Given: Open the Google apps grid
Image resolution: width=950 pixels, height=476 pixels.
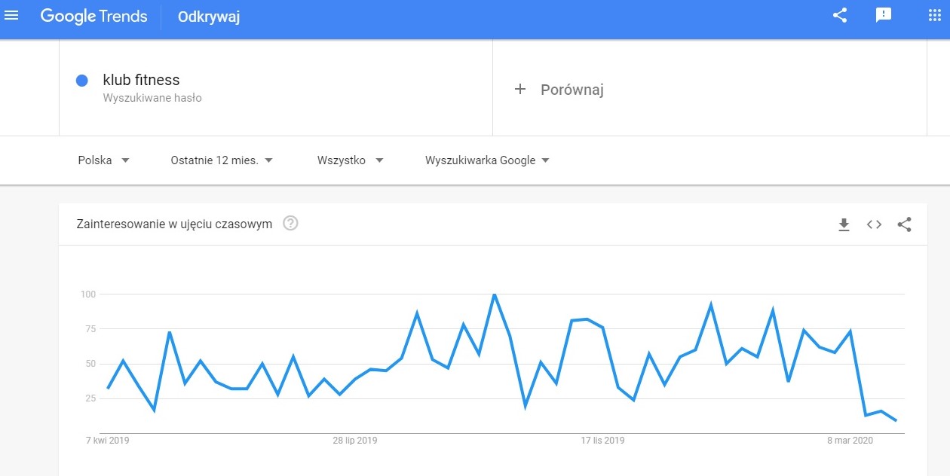Looking at the screenshot, I should coord(934,15).
